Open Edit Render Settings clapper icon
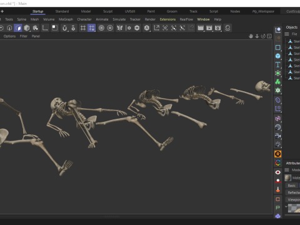Screen dimensions: 300x225 click(x=218, y=28)
